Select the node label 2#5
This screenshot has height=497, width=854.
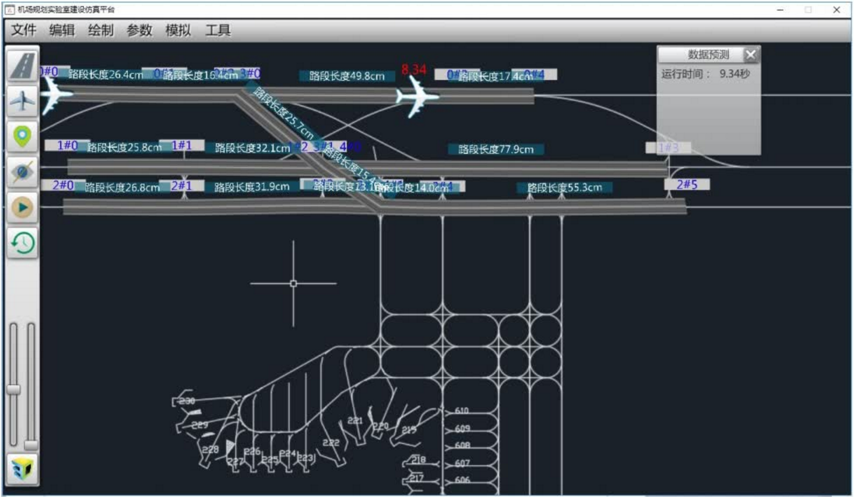(687, 184)
